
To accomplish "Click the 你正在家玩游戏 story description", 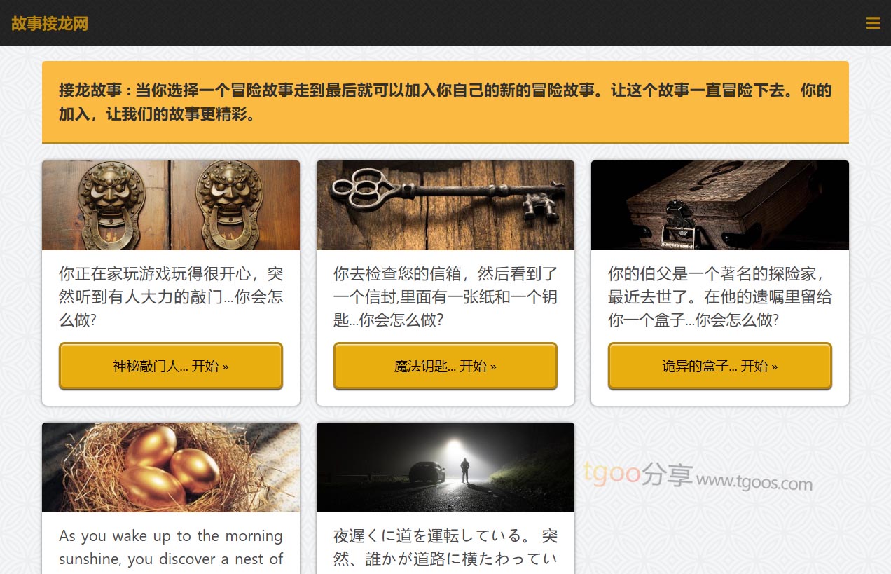I will (x=171, y=296).
